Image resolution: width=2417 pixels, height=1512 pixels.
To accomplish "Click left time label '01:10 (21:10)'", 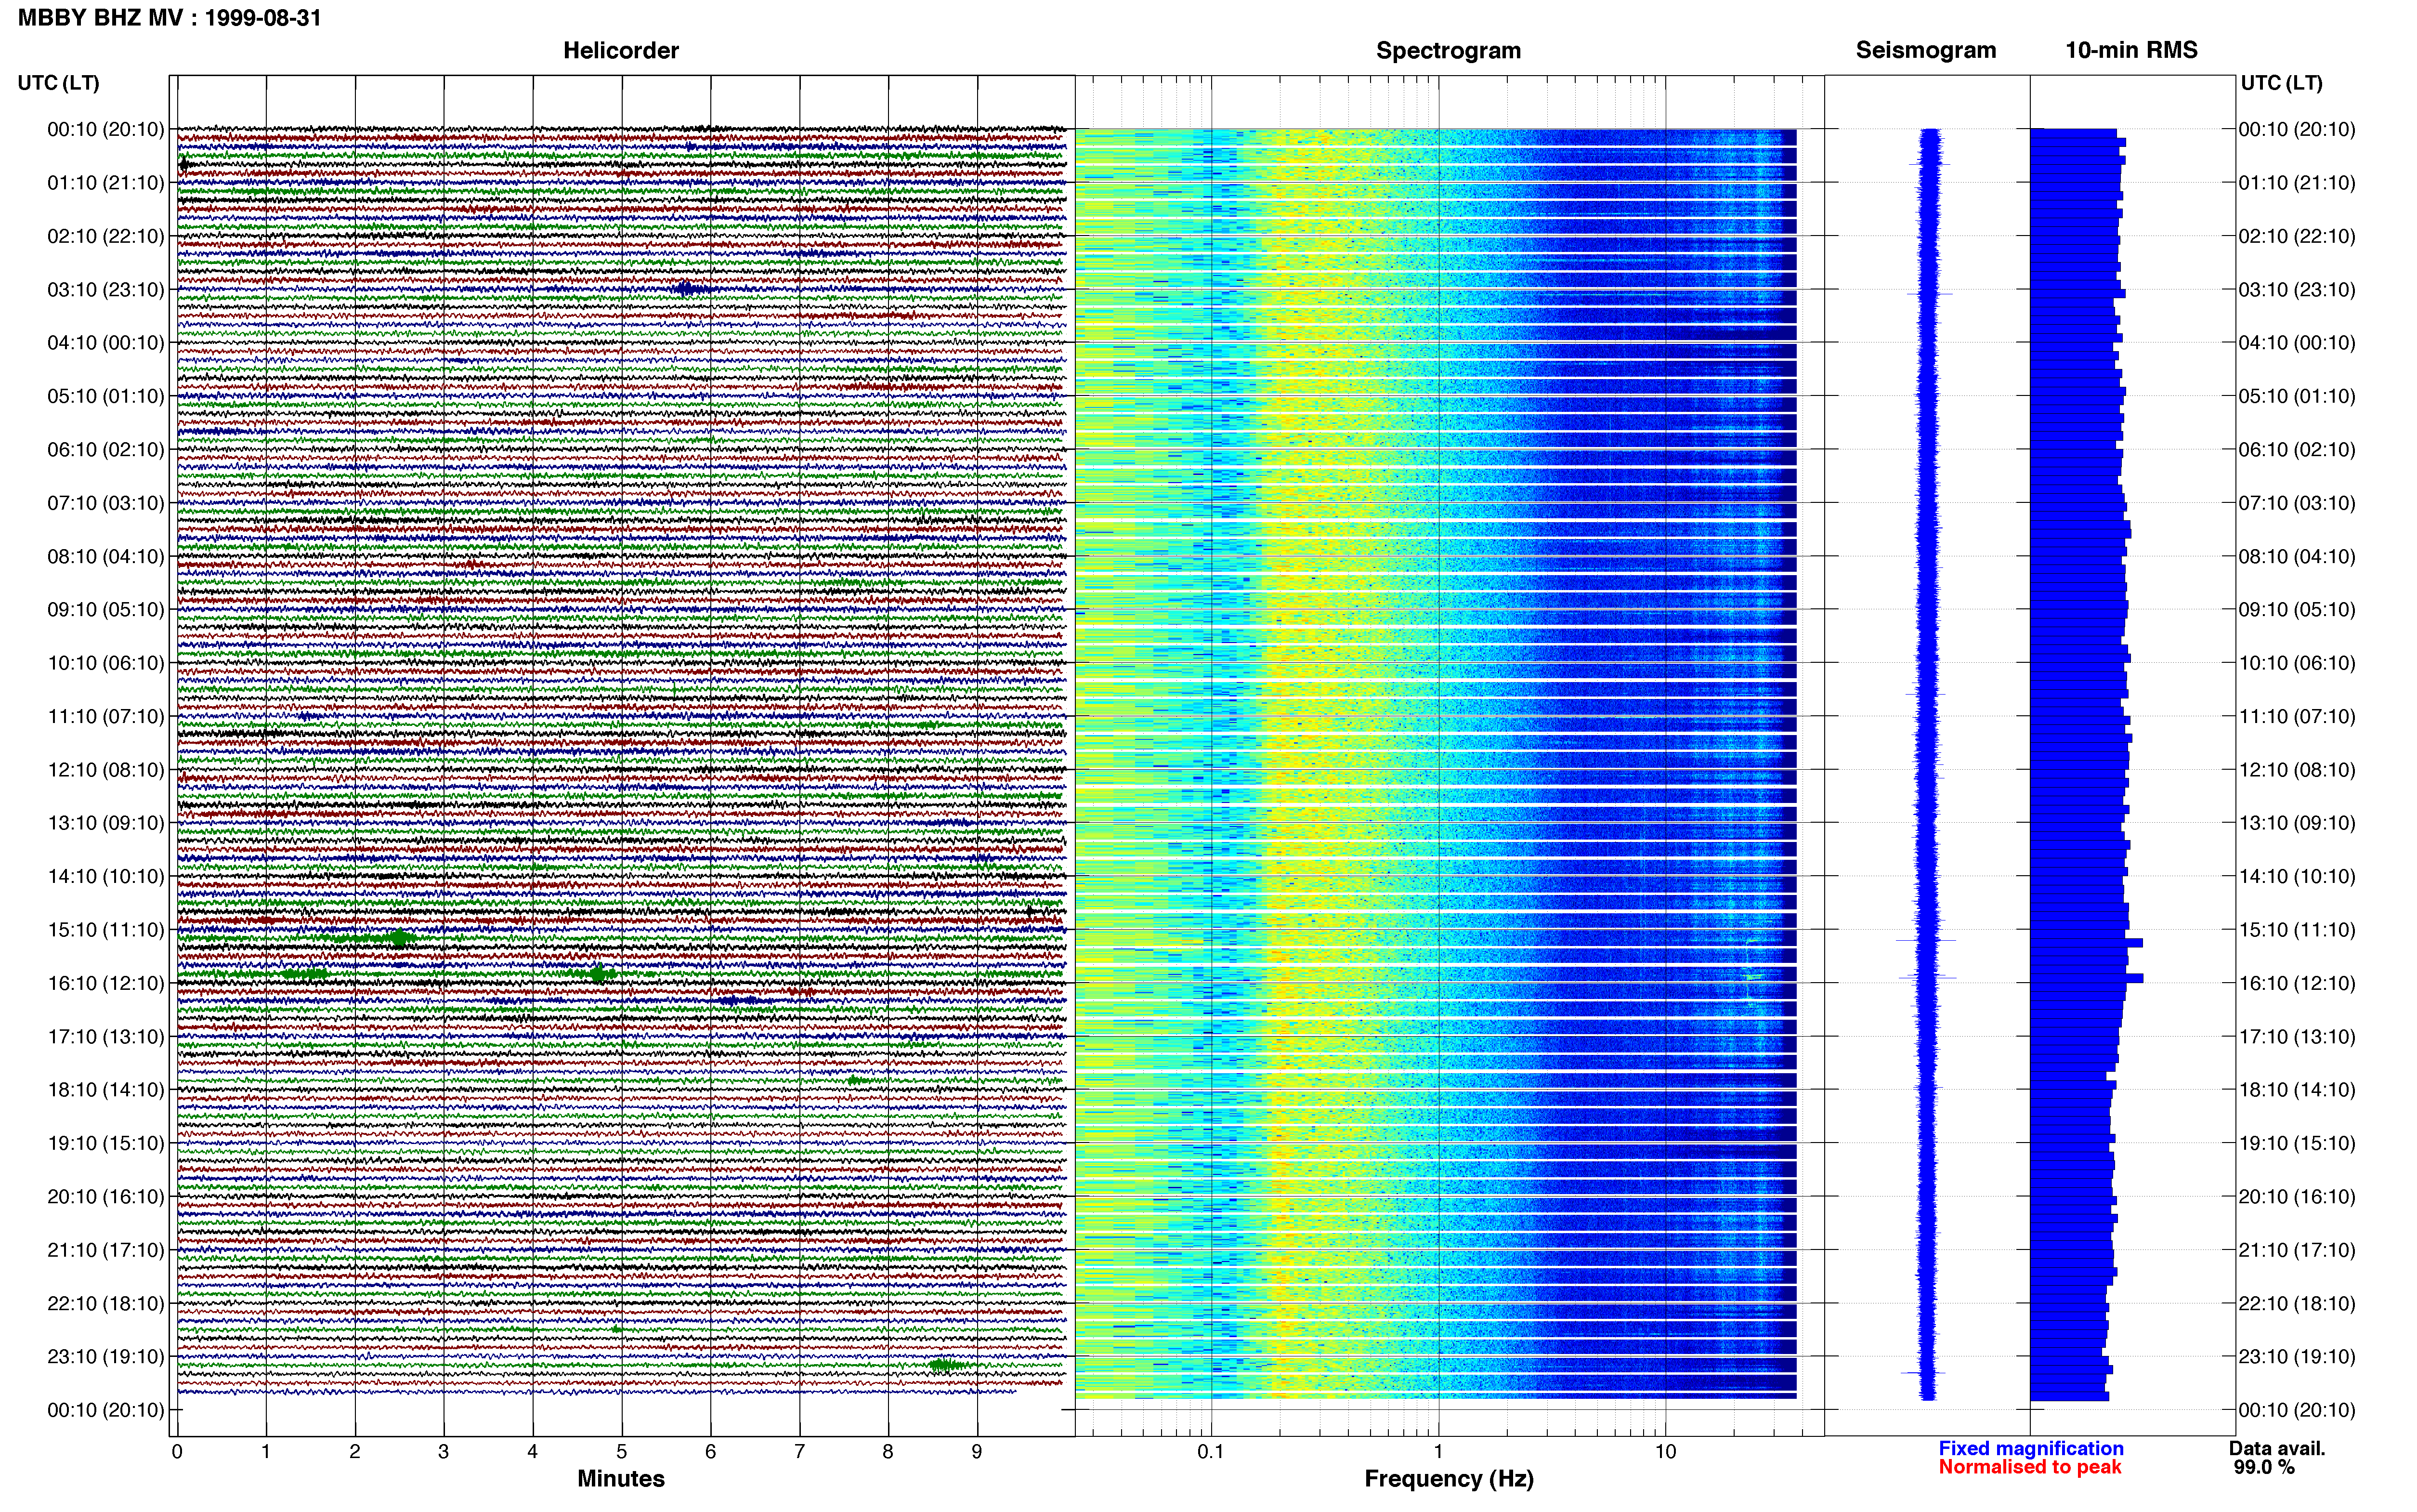I will (x=106, y=183).
